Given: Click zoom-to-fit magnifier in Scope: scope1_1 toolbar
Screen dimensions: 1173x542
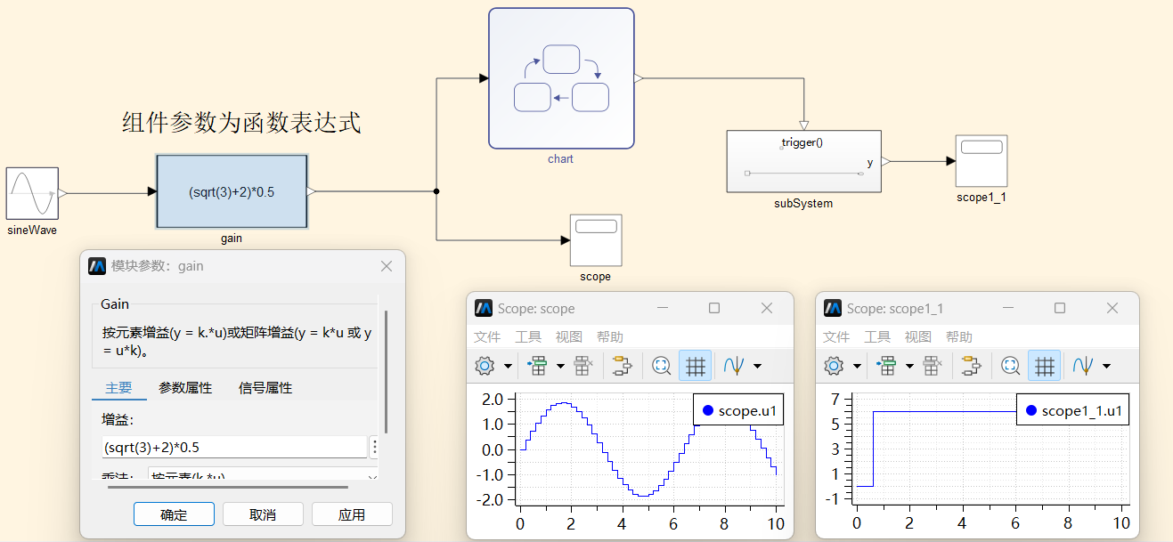Looking at the screenshot, I should pos(1010,366).
